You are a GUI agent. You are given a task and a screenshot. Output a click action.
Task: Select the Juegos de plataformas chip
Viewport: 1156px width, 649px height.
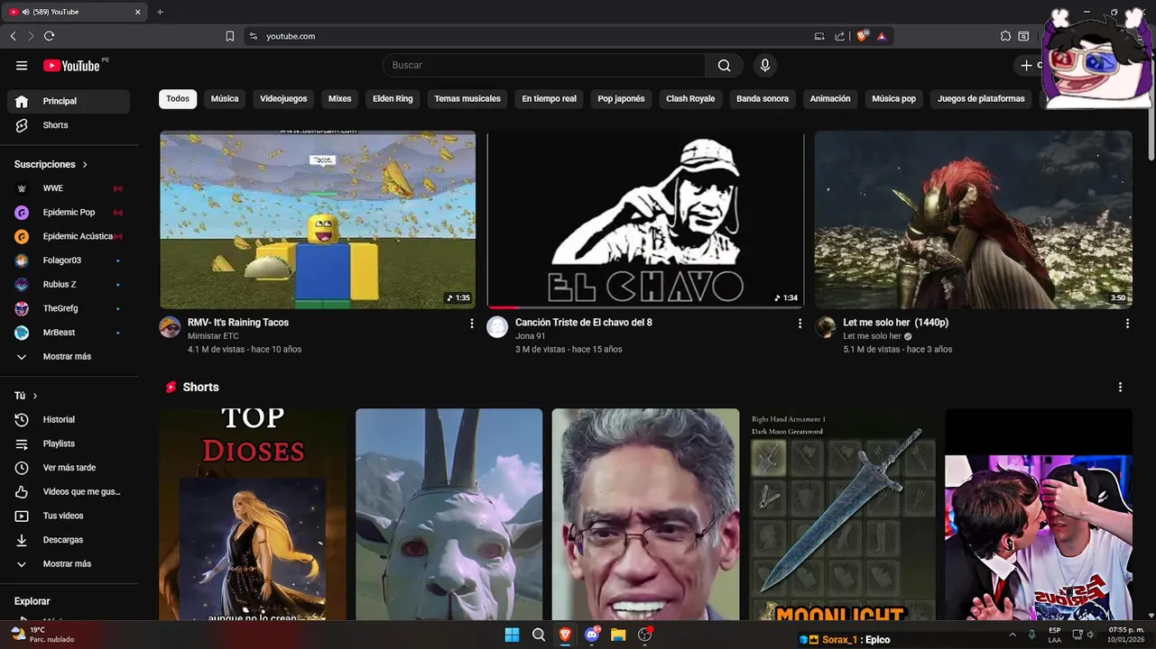tap(981, 99)
